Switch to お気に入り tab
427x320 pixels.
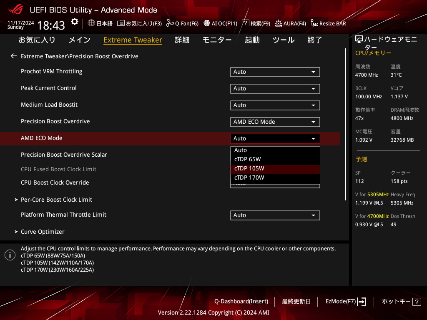[x=37, y=40]
